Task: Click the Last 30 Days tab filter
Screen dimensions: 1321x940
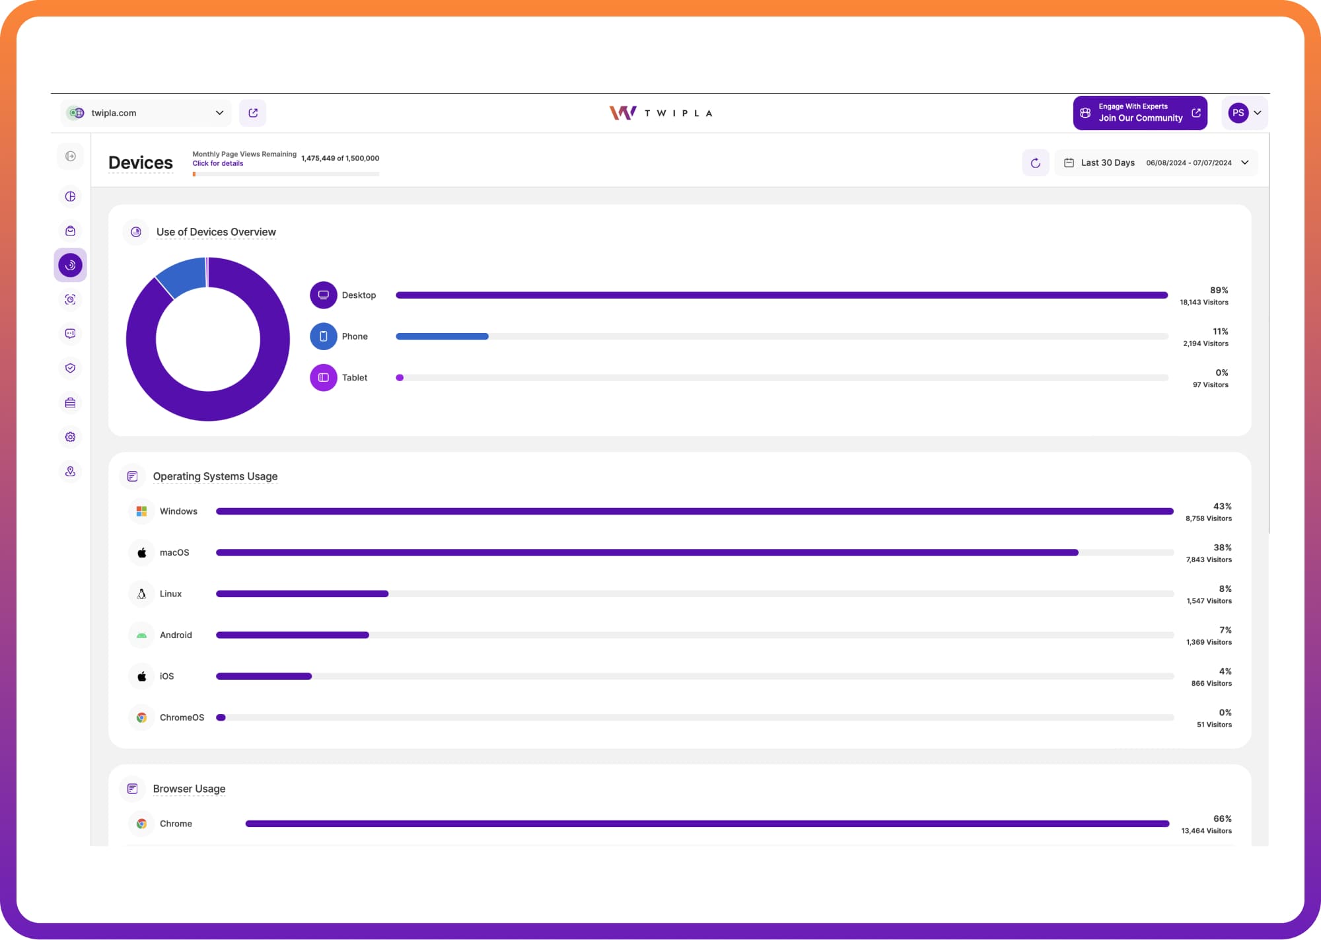Action: click(x=1108, y=162)
